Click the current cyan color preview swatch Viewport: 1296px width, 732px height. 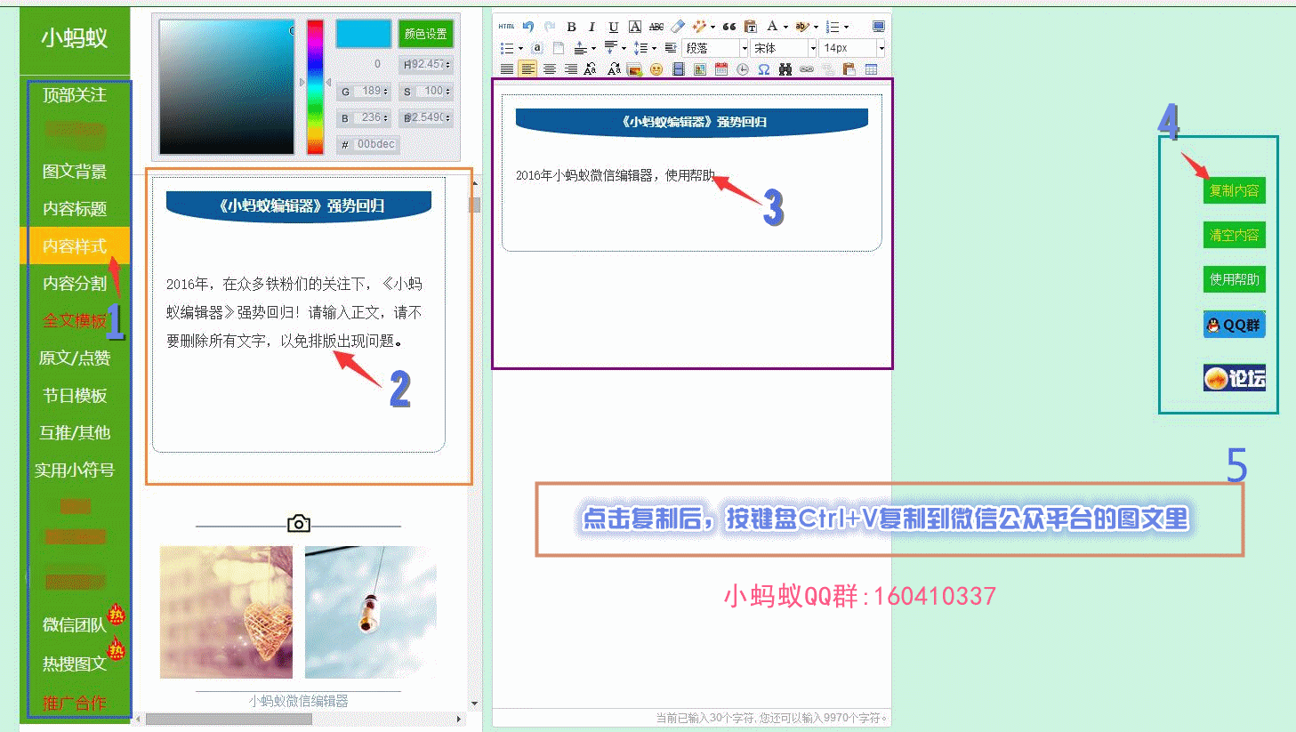pos(363,34)
